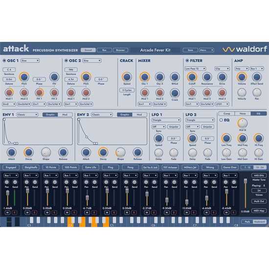The width and height of the screenshot is (269, 269).
Task: Adjust the Mixer RMod knob
Action: point(175,77)
